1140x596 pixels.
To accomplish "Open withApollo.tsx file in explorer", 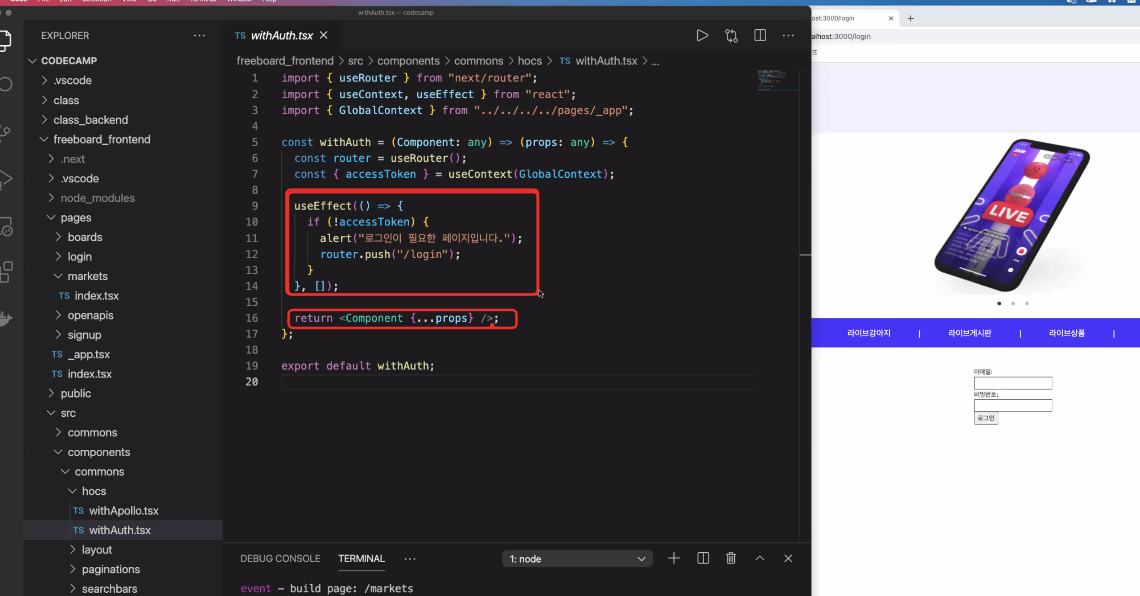I will pos(124,510).
